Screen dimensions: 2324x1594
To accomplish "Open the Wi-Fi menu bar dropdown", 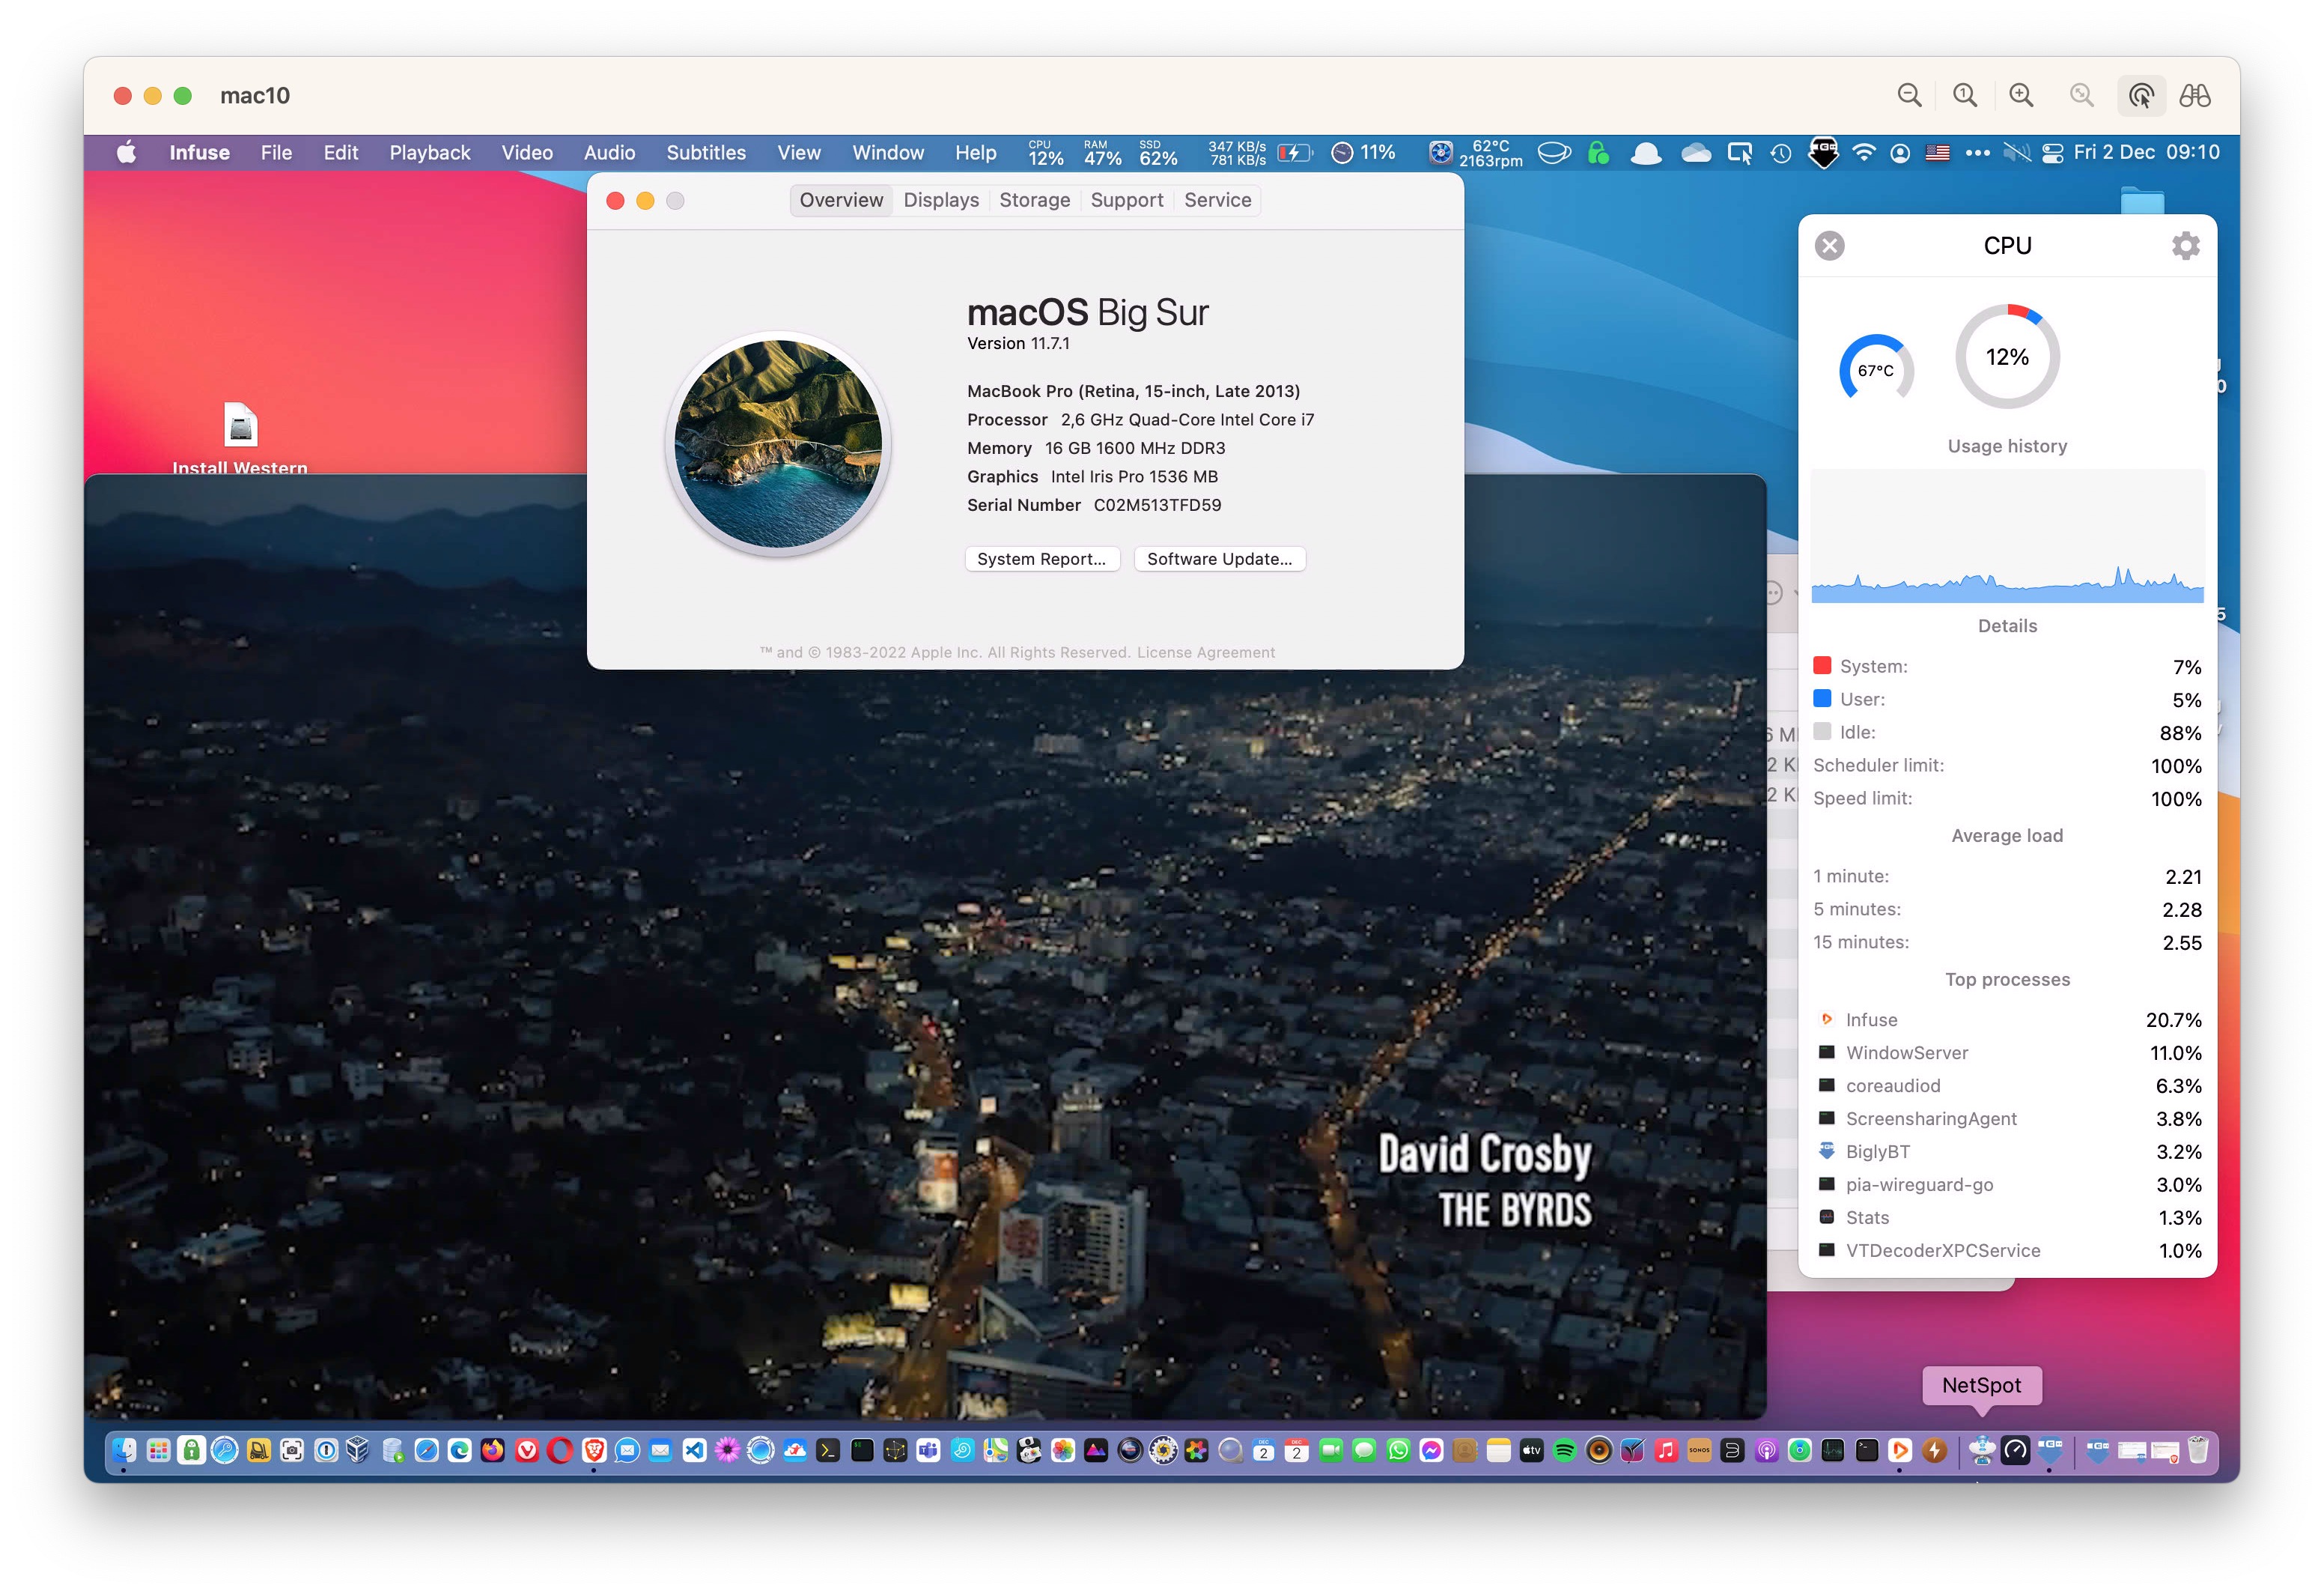I will tap(1864, 153).
